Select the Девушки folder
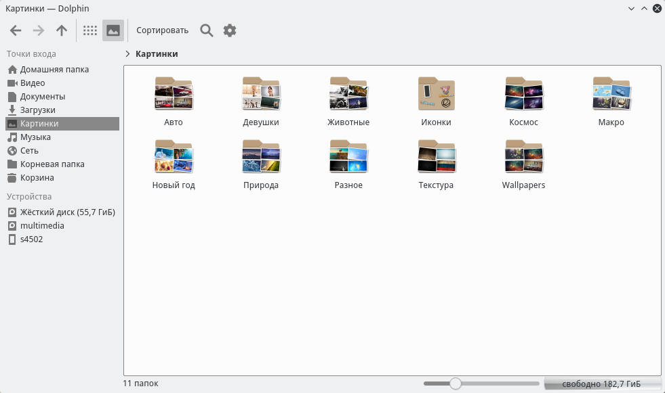The height and width of the screenshot is (393, 665). (x=261, y=101)
